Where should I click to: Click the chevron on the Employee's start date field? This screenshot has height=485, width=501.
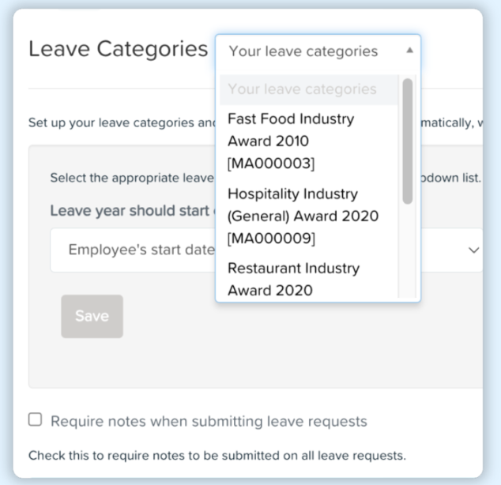point(473,250)
